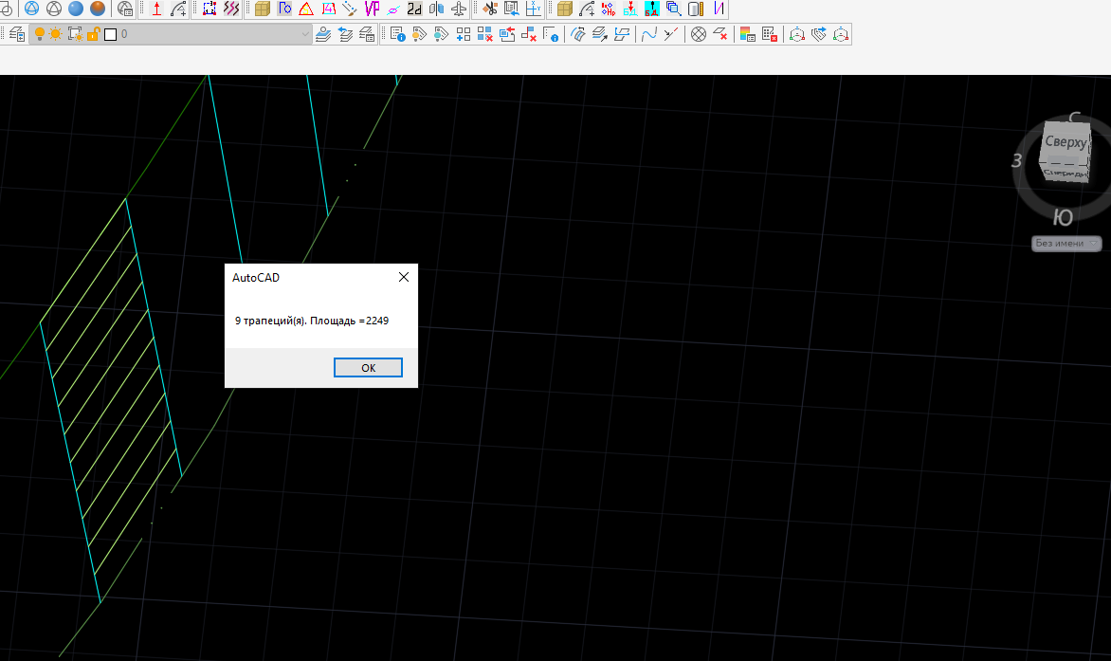This screenshot has height=661, width=1111.
Task: Click the '9 трапеций(я). Площадь =2249' message
Action: (312, 321)
